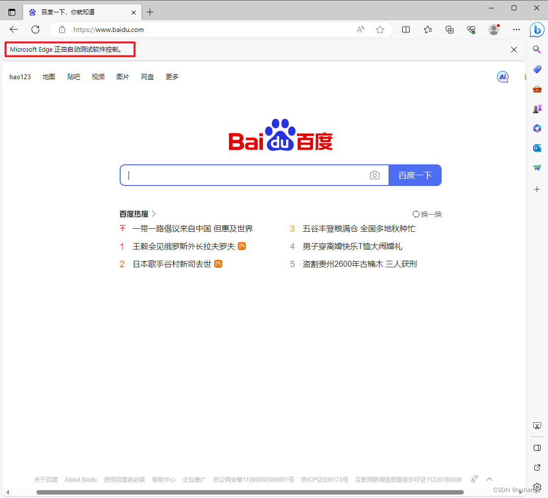The height and width of the screenshot is (498, 548).
Task: Open sidebar paper plane Drop icon
Action: click(537, 168)
